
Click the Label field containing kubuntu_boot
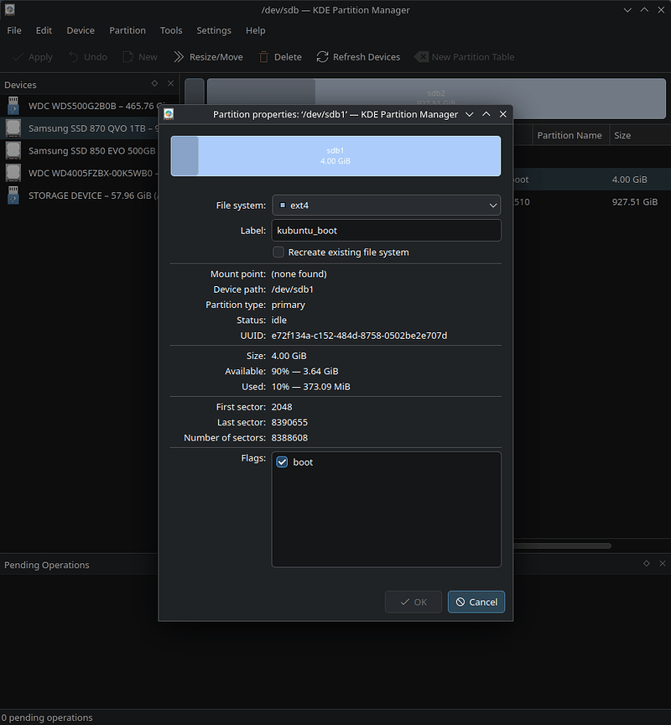coord(386,230)
